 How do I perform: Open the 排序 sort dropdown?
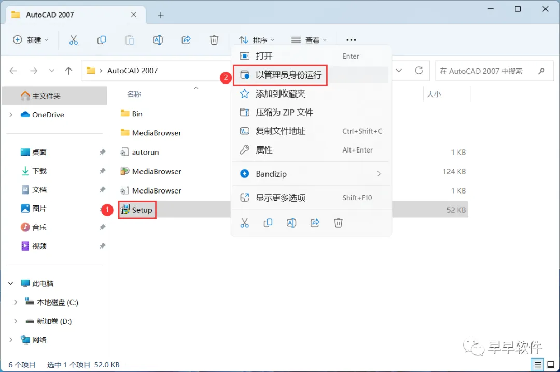(x=257, y=40)
